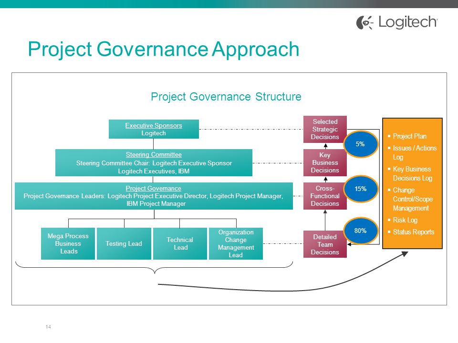Select the underlined Steering Committee heading
Screen dimensions: 458x343
154,154
